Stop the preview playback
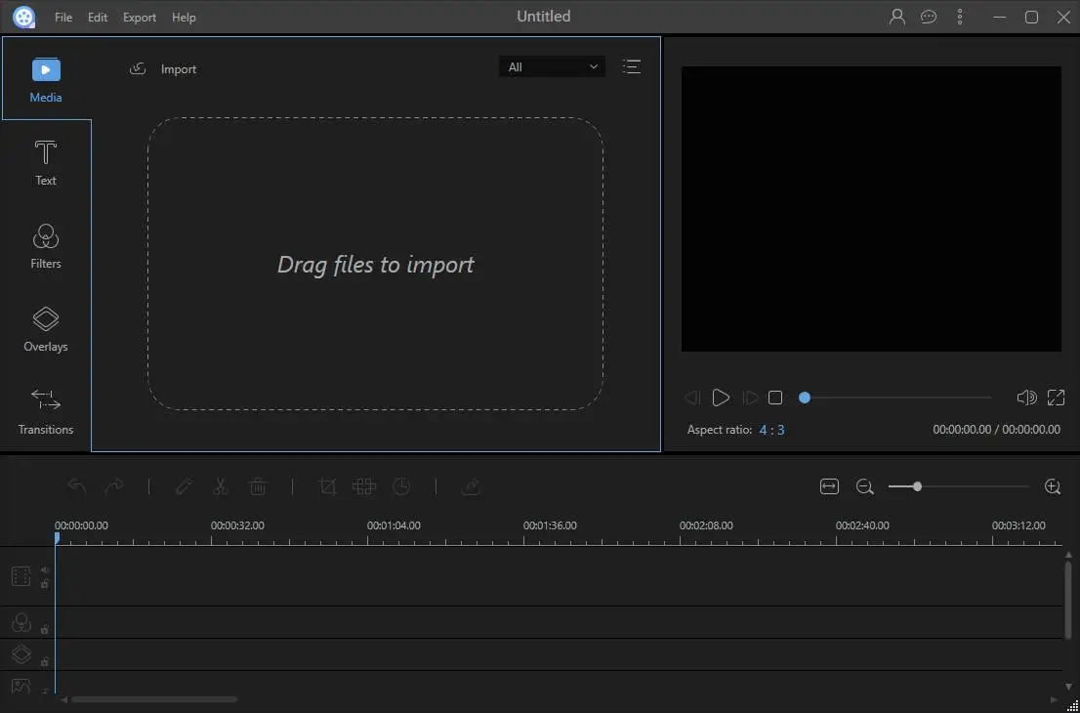The width and height of the screenshot is (1080, 713). tap(775, 398)
